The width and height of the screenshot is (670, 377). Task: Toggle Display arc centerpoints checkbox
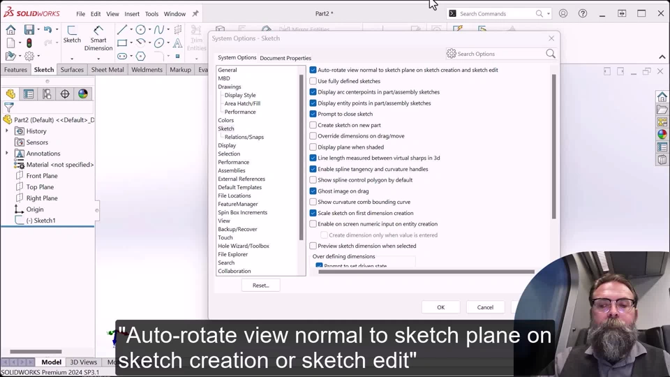(x=313, y=92)
